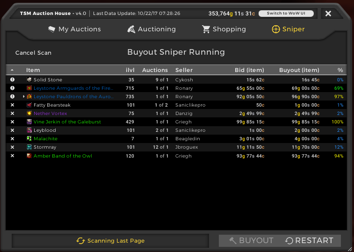Select the Stormray item name
This screenshot has height=252, width=354.
click(x=45, y=147)
